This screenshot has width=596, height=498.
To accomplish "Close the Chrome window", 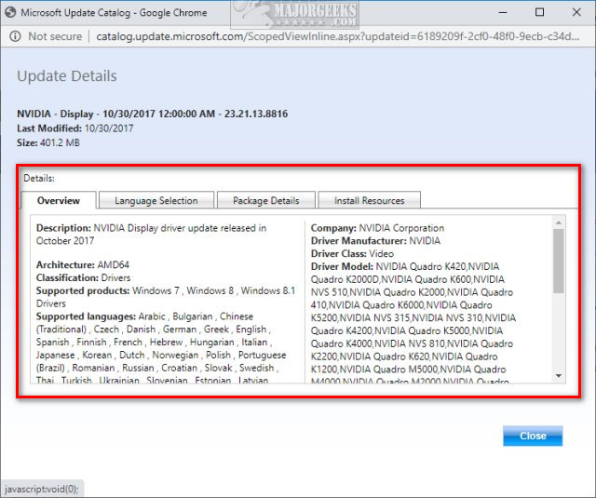I will click(x=576, y=12).
